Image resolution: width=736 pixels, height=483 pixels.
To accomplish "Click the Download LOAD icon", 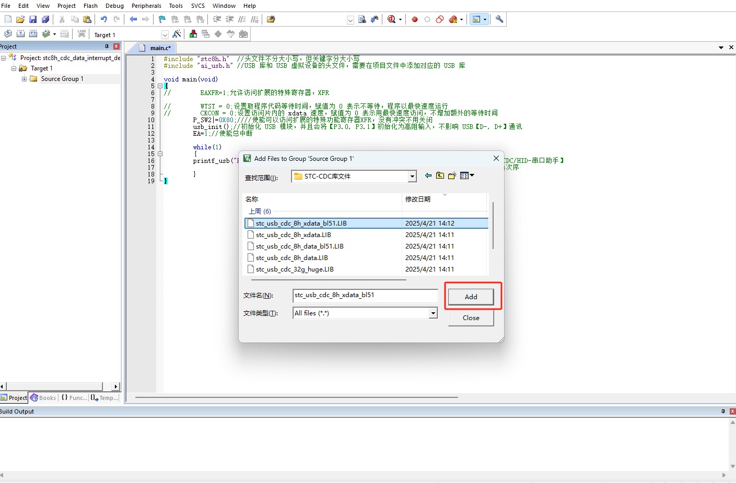I will point(81,34).
